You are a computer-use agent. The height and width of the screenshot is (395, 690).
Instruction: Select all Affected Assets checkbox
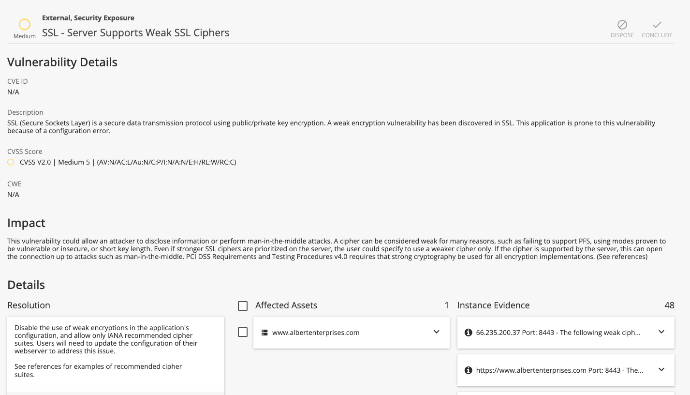click(243, 306)
